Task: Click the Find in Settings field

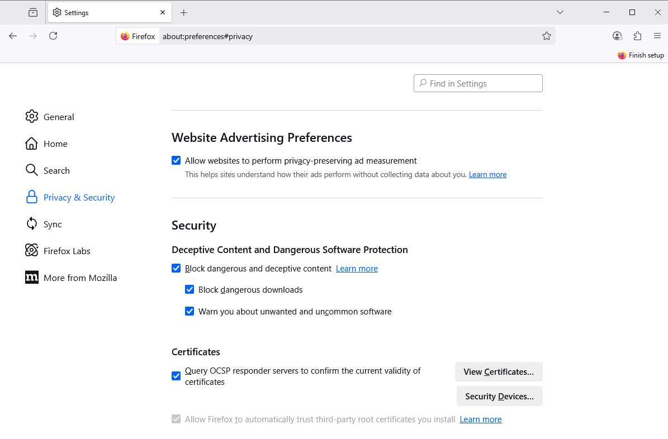Action: [477, 83]
